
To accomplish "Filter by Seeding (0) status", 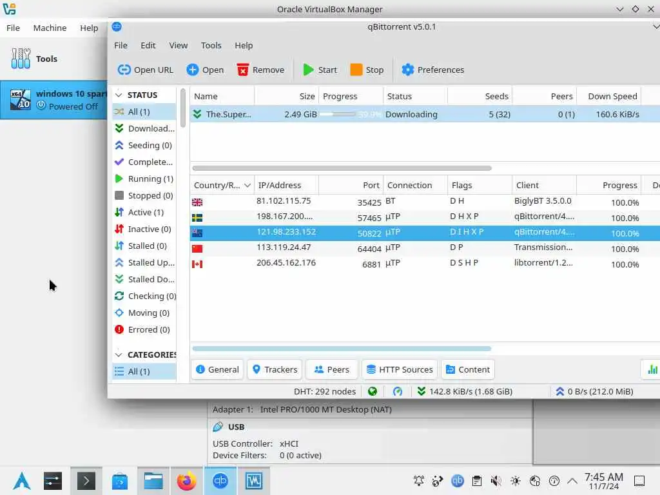I will 144,145.
